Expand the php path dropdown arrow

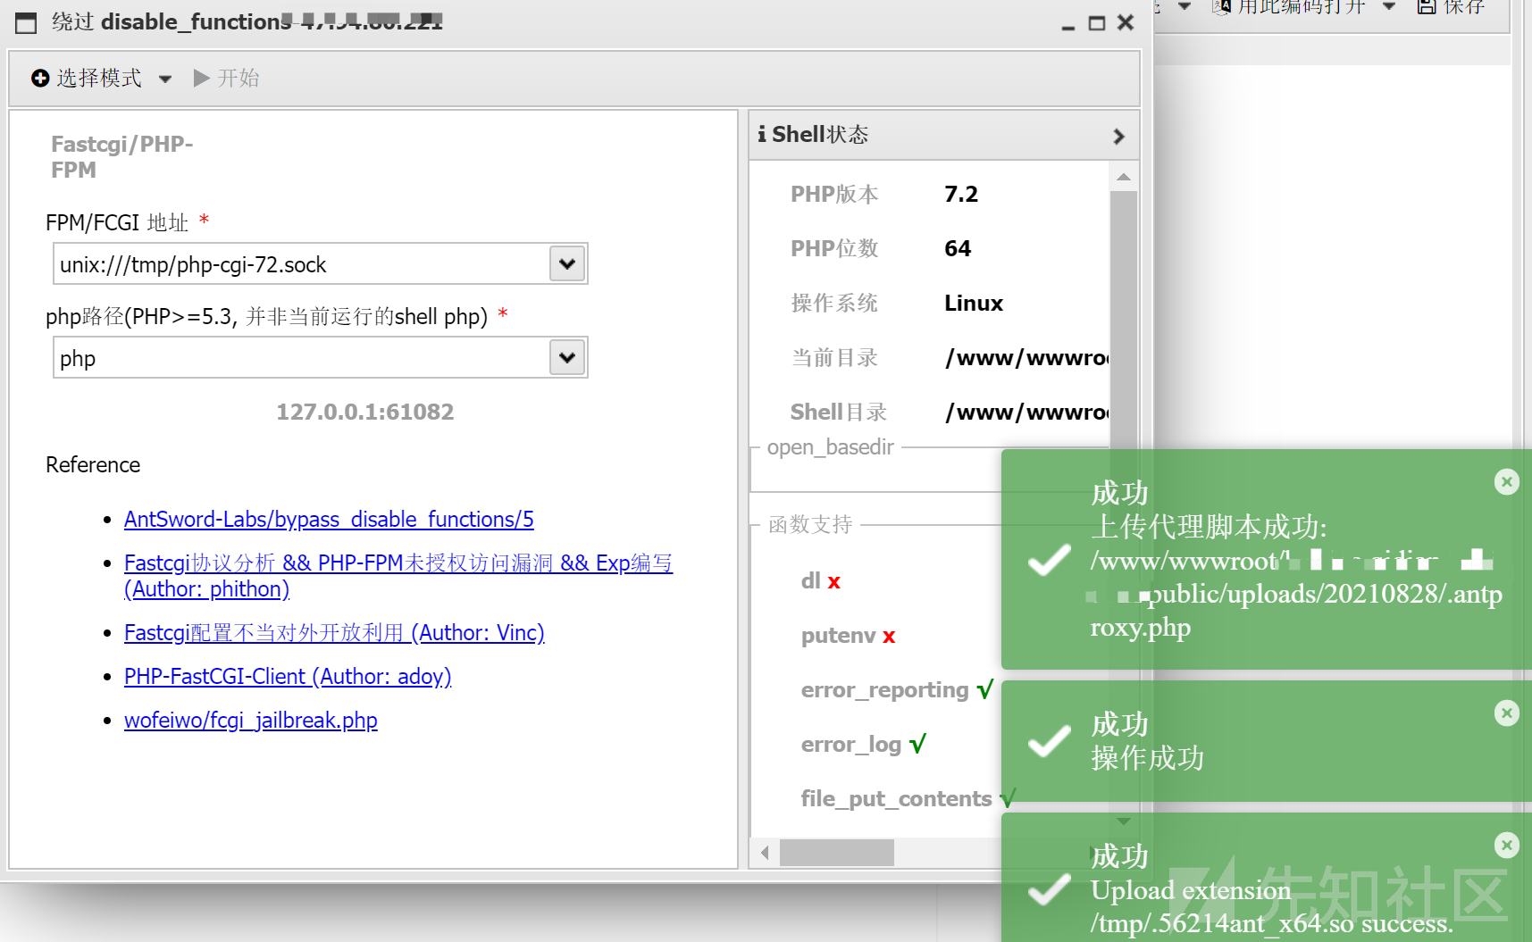coord(567,358)
